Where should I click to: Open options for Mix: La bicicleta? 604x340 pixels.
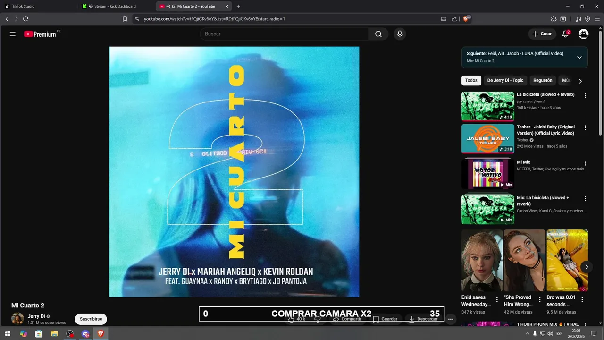point(585,199)
